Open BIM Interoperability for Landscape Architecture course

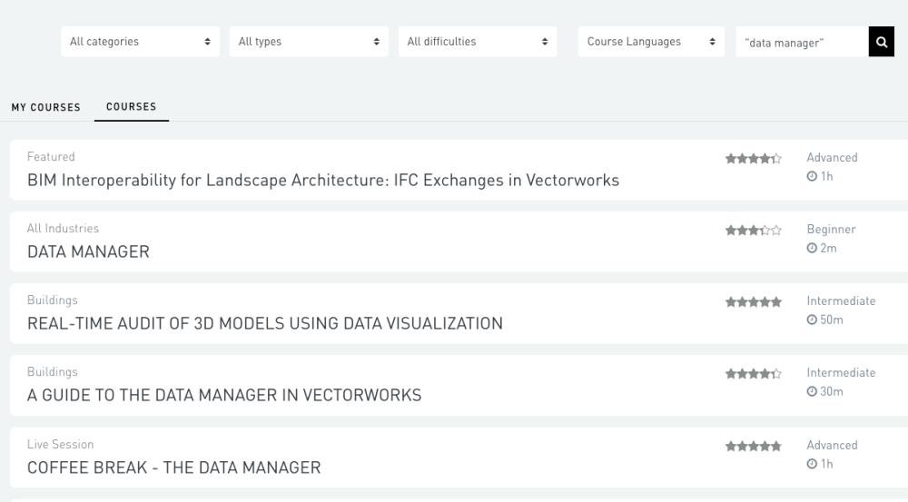click(x=322, y=181)
